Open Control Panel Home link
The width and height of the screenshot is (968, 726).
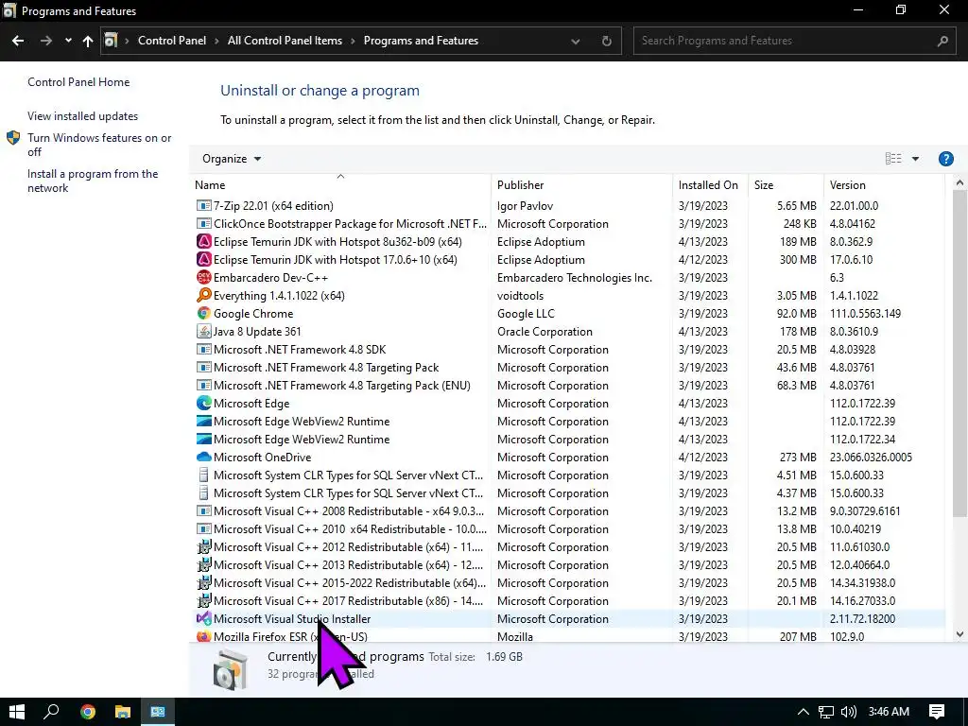(78, 82)
